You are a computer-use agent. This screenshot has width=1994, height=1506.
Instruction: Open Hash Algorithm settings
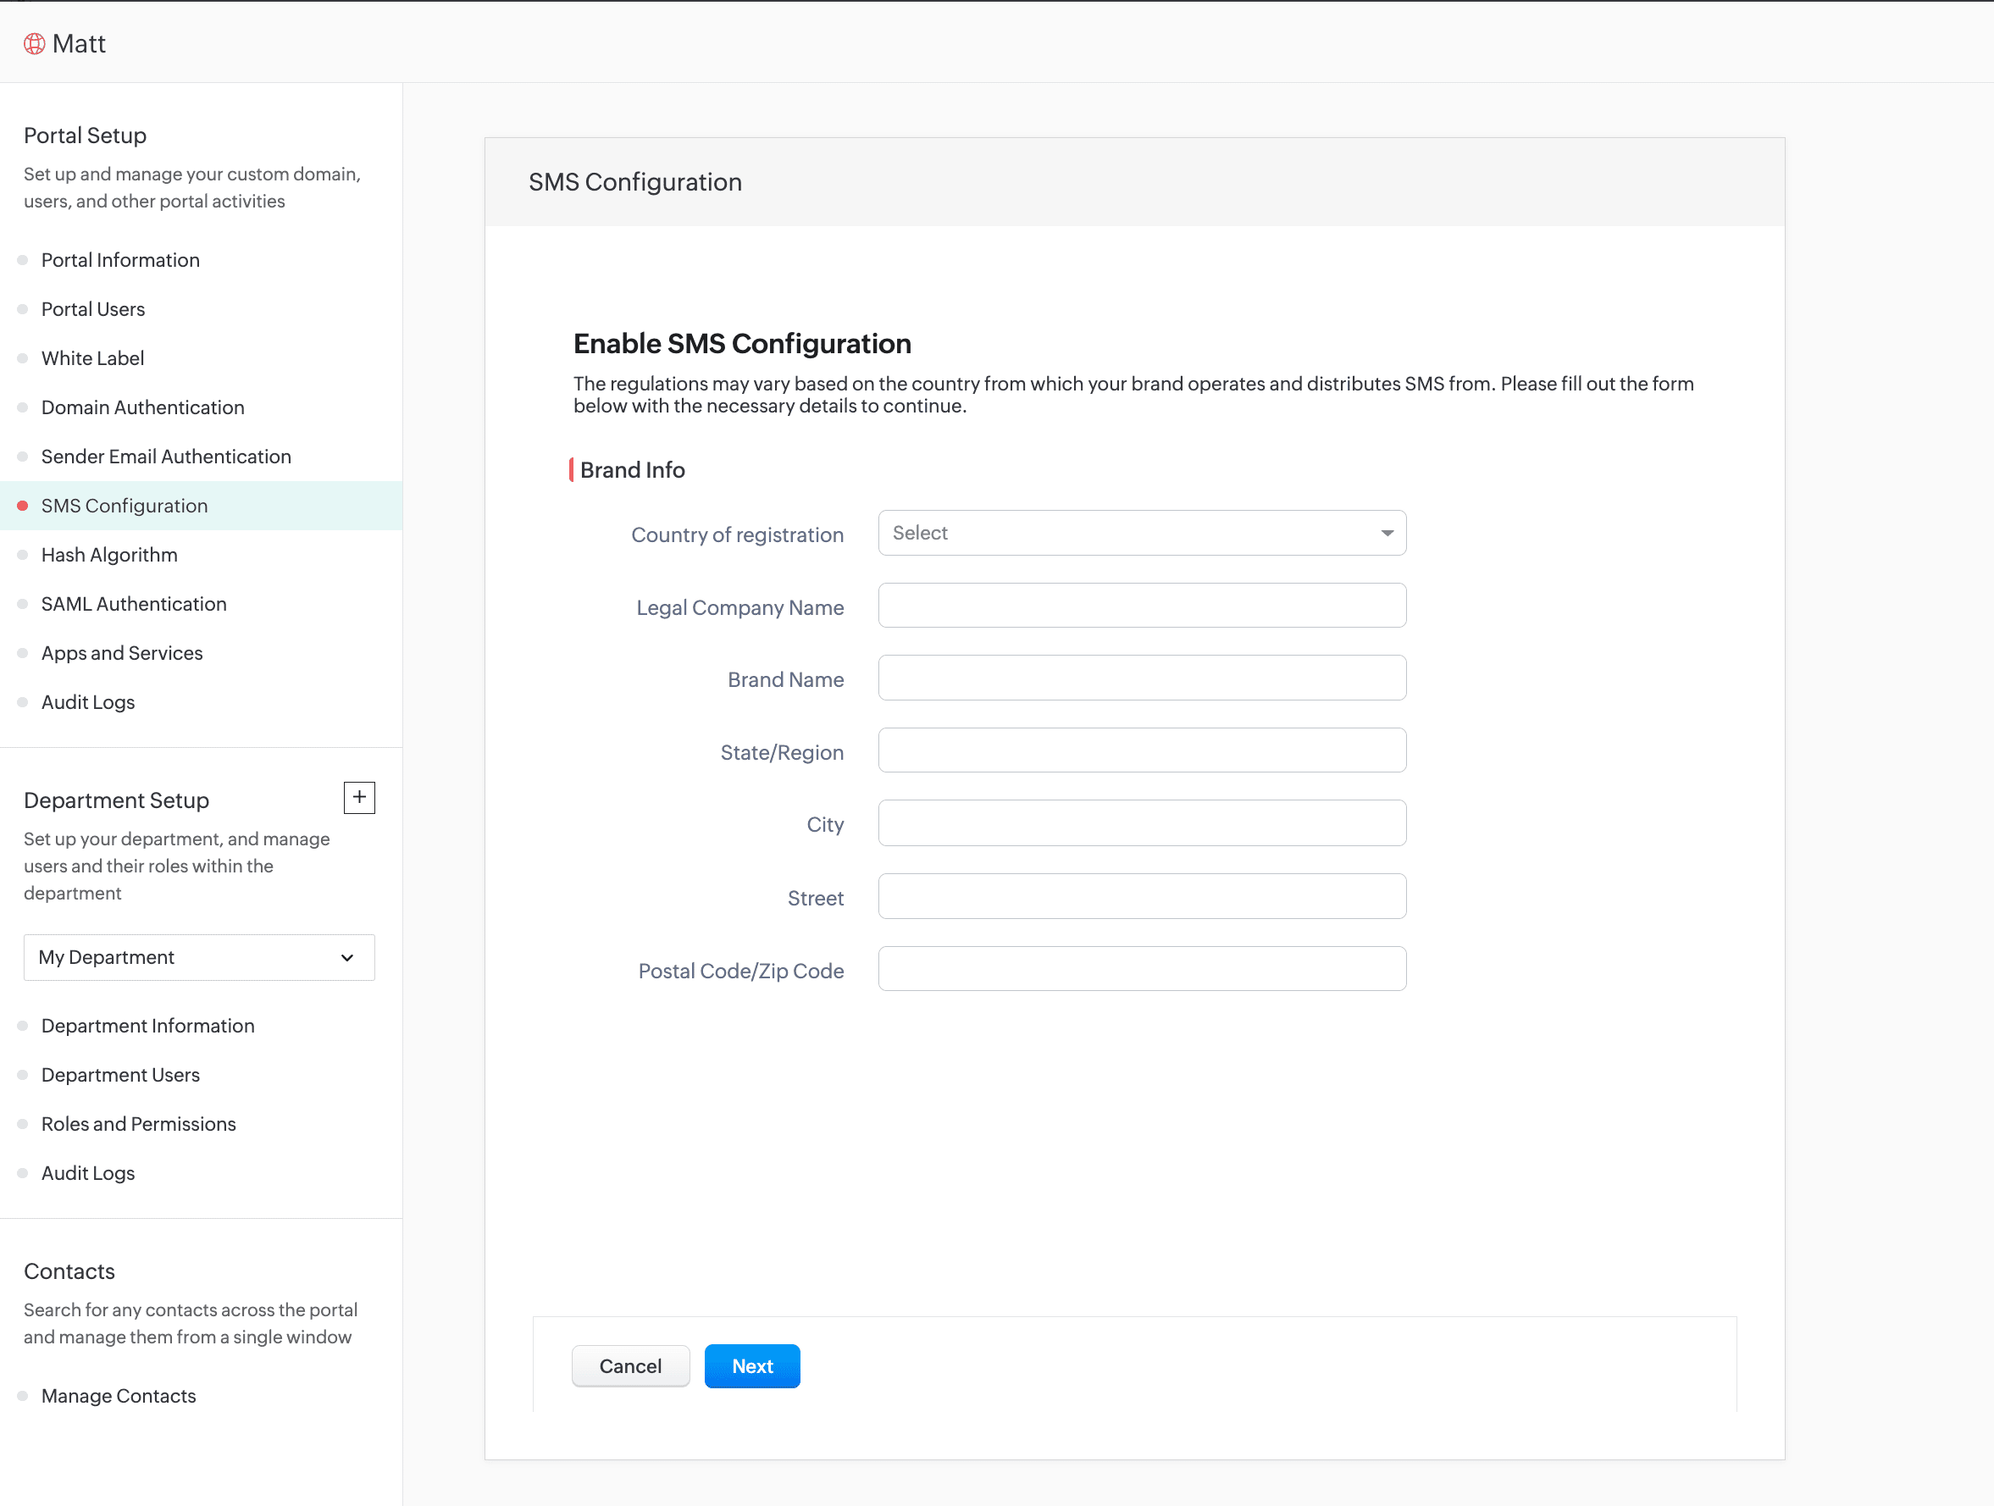pyautogui.click(x=109, y=554)
